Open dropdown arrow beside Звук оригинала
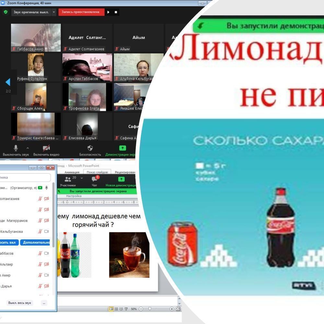 coord(54,12)
